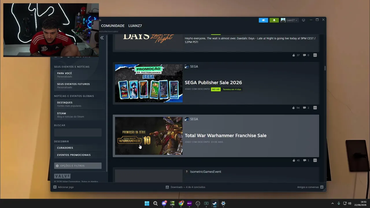
Task: Click the question mark icon beside IsometricGamesEvent
Action: click(187, 172)
